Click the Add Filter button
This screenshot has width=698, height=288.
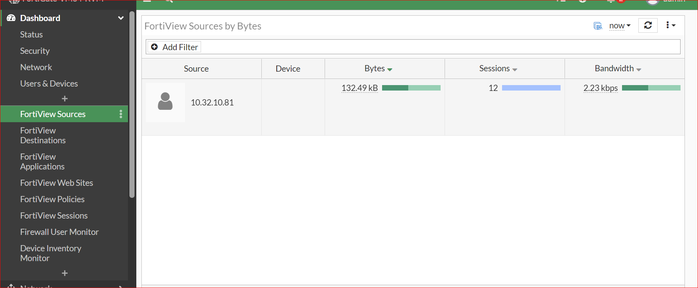pyautogui.click(x=174, y=47)
